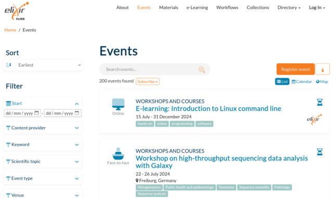This screenshot has width=333, height=198.
Task: Open the Directory dropdown menu
Action: click(x=289, y=8)
